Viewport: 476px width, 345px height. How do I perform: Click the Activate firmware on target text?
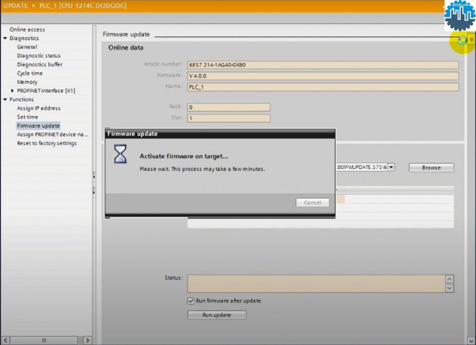[184, 157]
